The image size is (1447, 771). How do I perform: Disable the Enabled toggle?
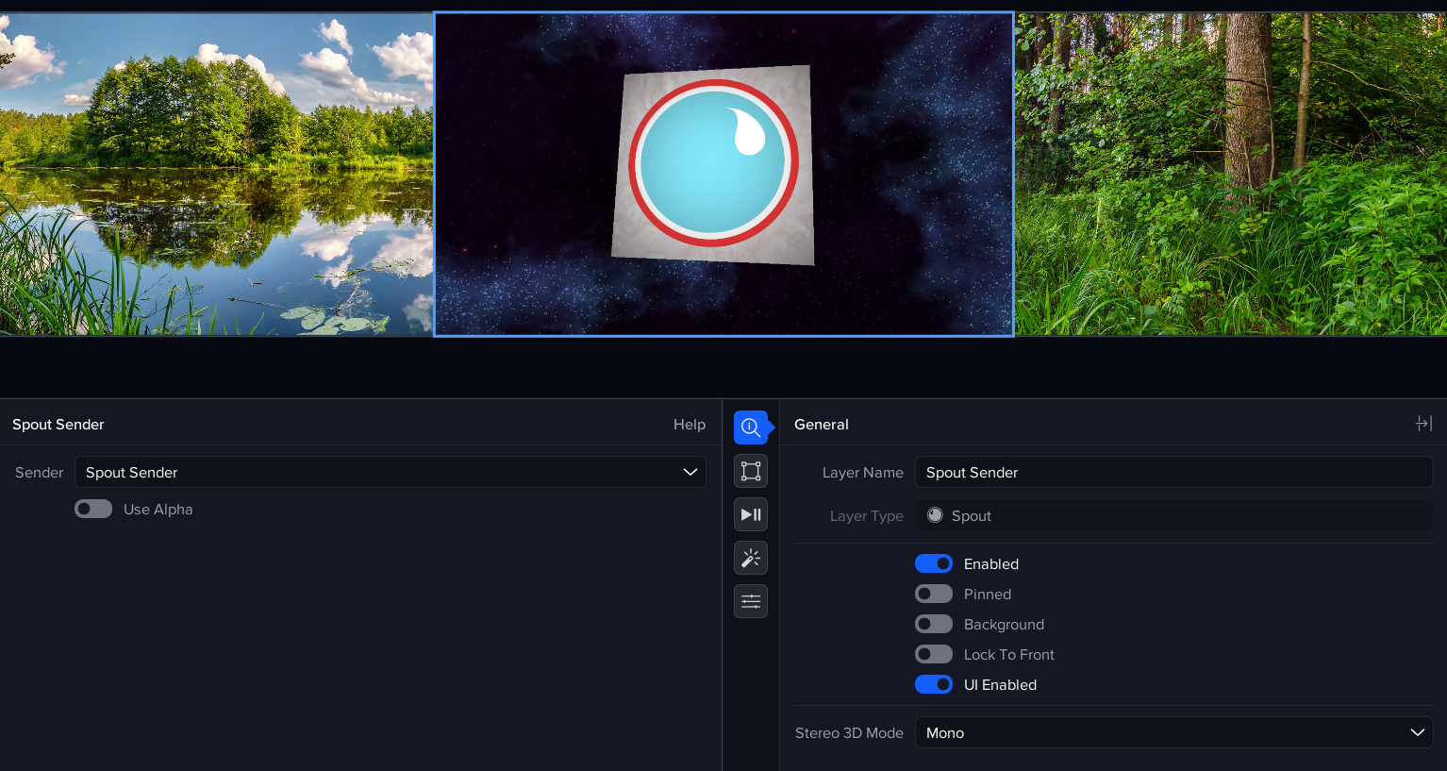point(934,564)
